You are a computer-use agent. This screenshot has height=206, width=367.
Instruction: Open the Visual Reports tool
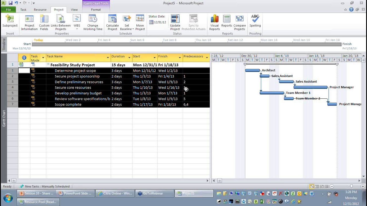(x=214, y=23)
